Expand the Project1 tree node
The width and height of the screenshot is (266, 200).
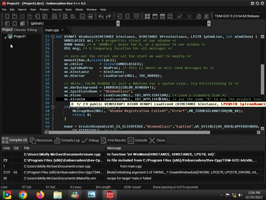tap(5, 37)
